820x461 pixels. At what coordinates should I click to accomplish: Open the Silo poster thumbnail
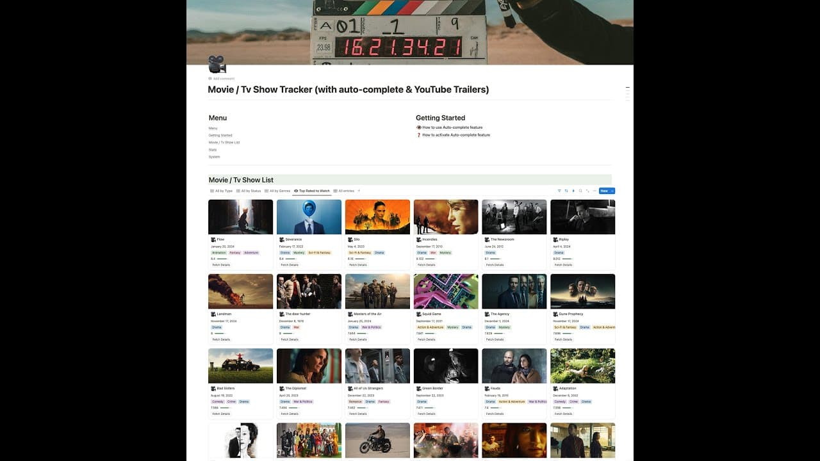click(377, 217)
